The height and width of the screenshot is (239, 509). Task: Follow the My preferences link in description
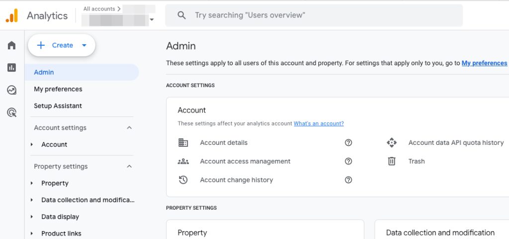(x=484, y=63)
